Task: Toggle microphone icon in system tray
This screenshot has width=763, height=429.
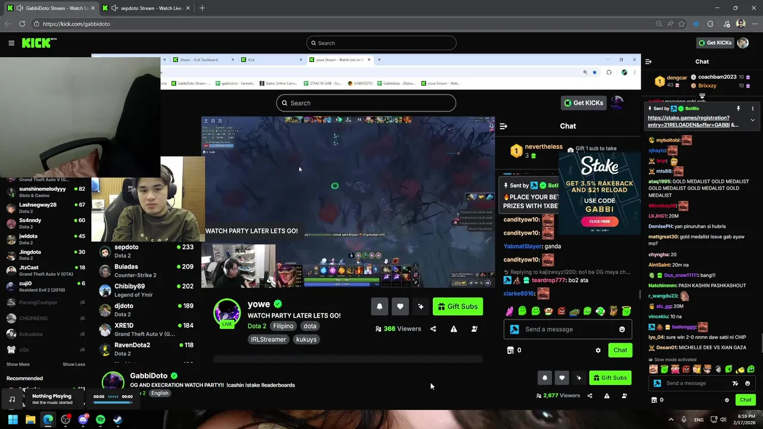Action: 684,419
